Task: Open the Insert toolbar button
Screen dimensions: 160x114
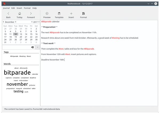Action: pos(71,15)
